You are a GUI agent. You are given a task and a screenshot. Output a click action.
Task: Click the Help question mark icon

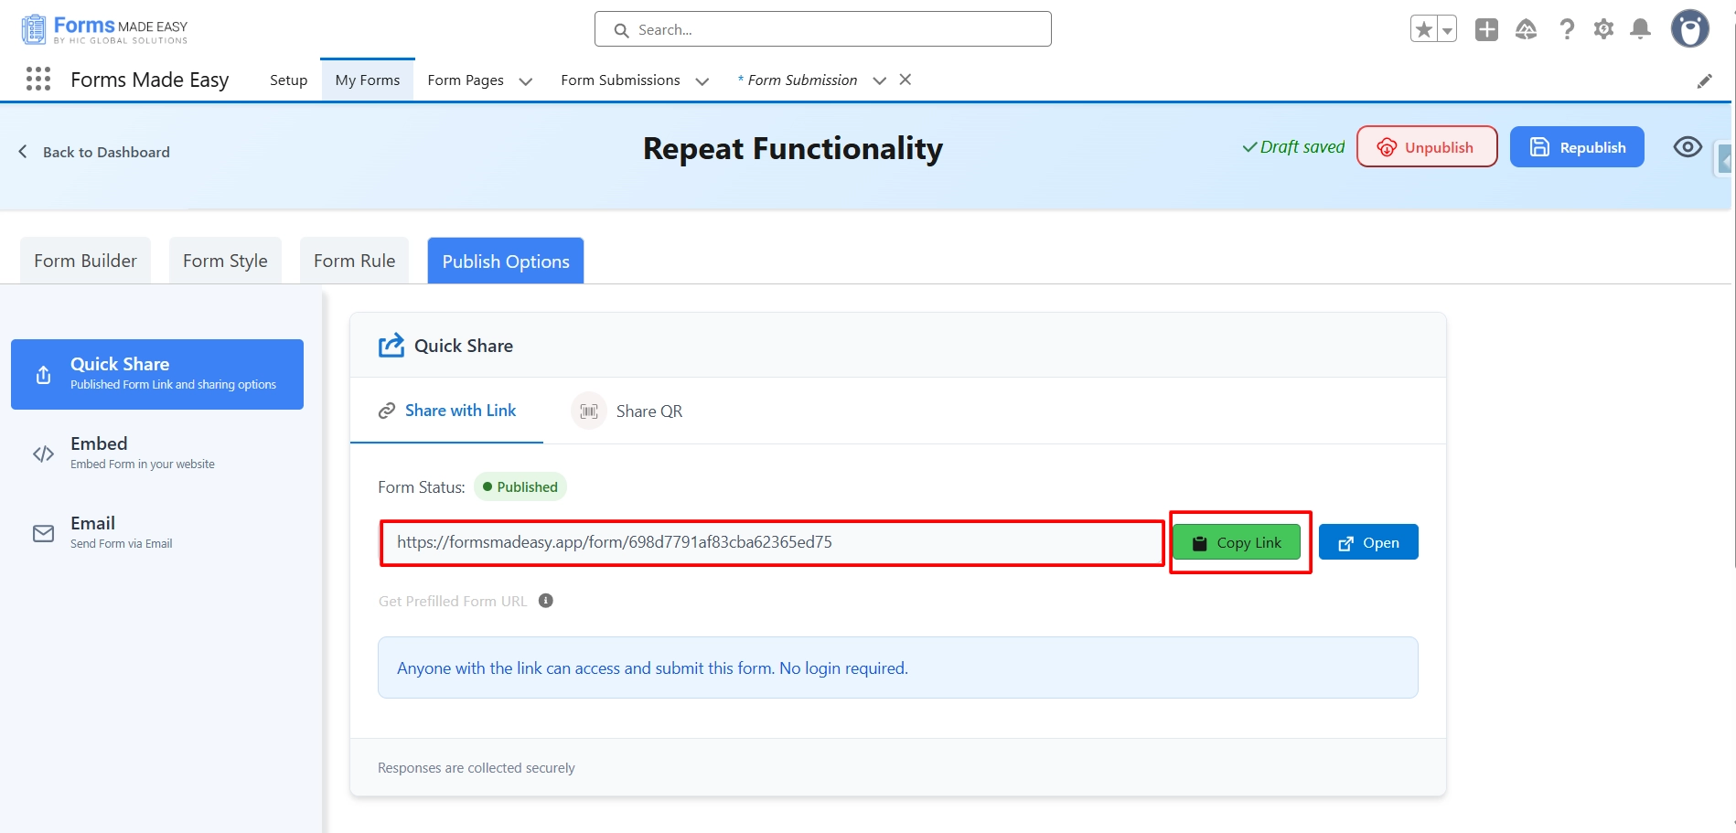click(1567, 29)
